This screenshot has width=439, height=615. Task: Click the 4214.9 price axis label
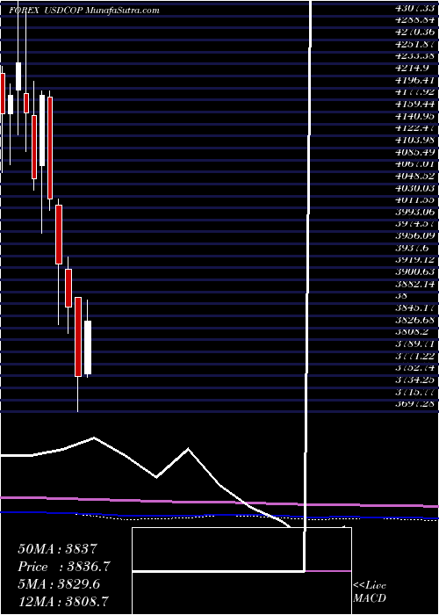point(412,68)
